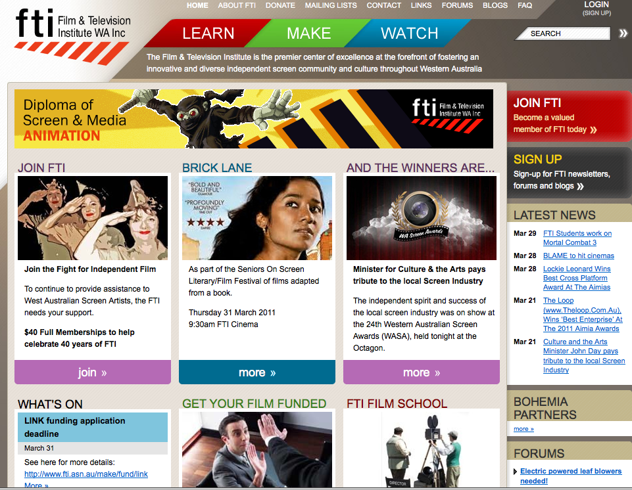Click the Sign Up sidebar box
The height and width of the screenshot is (490, 632).
(569, 172)
